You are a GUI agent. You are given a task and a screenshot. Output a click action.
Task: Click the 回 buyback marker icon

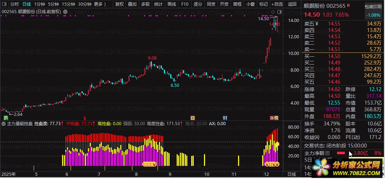(x=193, y=118)
